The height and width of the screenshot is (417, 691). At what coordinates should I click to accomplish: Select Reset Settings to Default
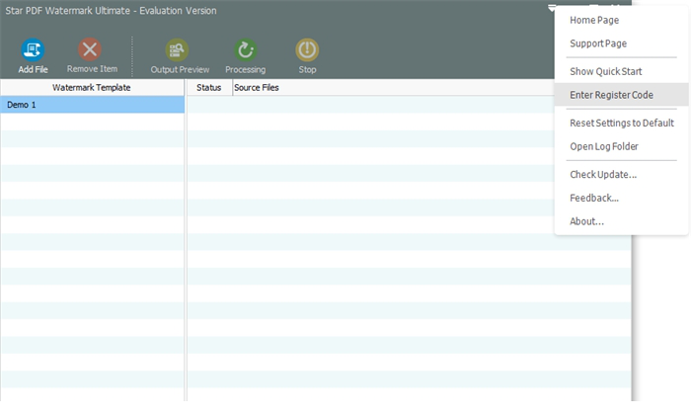621,124
